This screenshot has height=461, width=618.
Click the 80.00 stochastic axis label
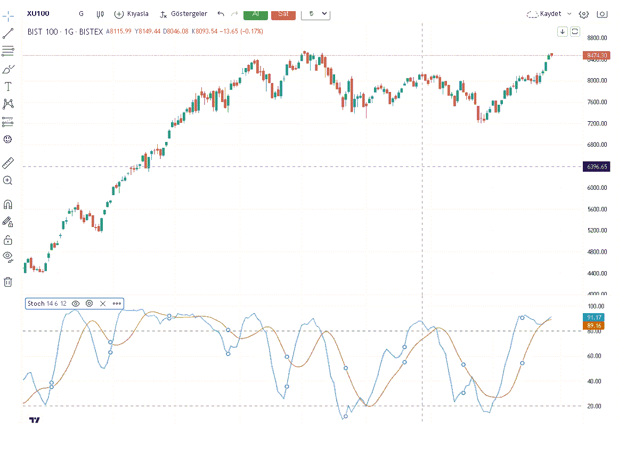[594, 332]
